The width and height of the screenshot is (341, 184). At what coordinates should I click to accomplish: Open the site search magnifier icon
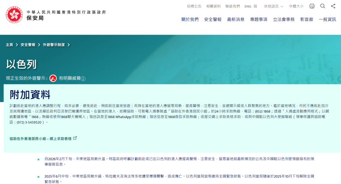[322, 6]
